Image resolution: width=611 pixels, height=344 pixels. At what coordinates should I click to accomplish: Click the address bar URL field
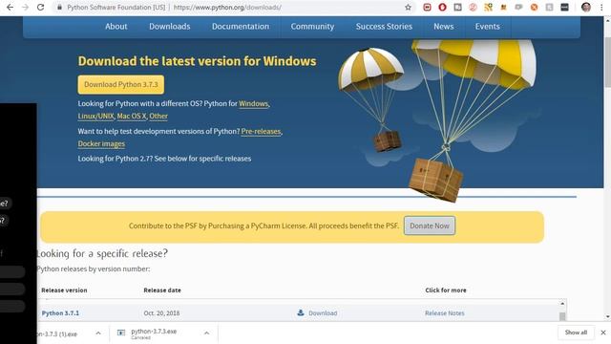point(234,7)
